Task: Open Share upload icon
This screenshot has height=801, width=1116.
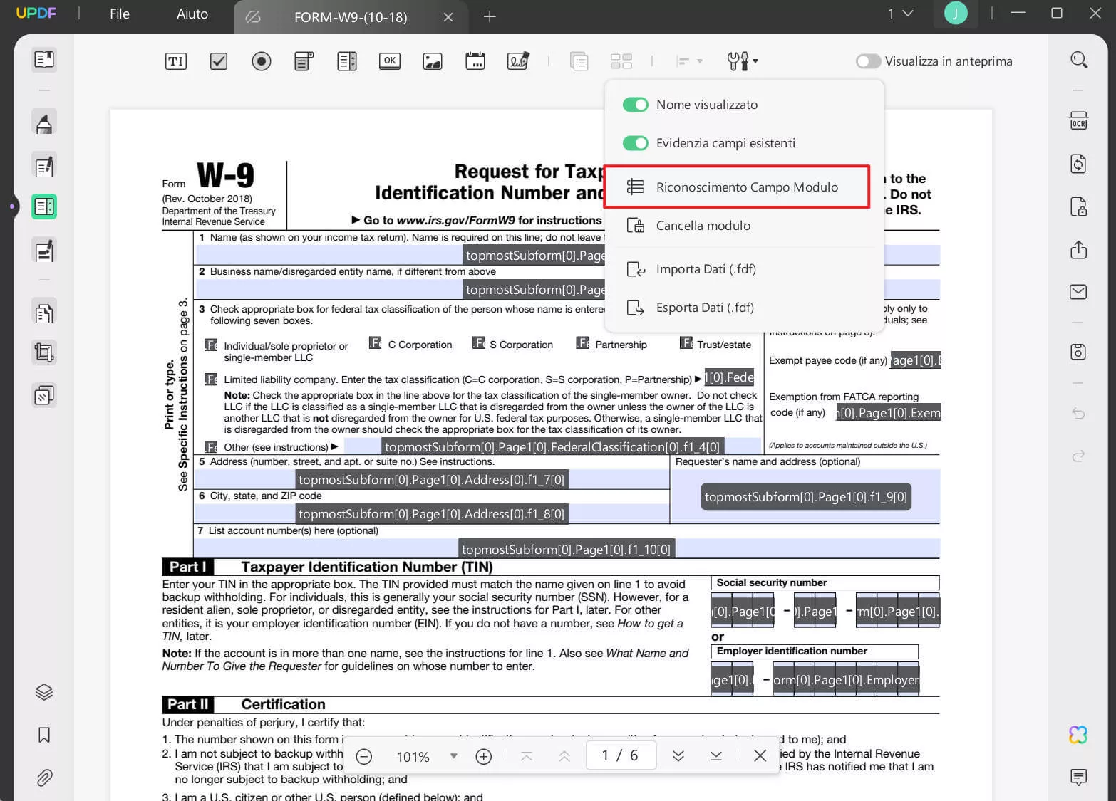Action: pos(1079,250)
